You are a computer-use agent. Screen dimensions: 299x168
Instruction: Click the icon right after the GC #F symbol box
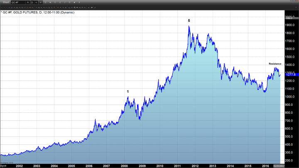pos(28,2)
